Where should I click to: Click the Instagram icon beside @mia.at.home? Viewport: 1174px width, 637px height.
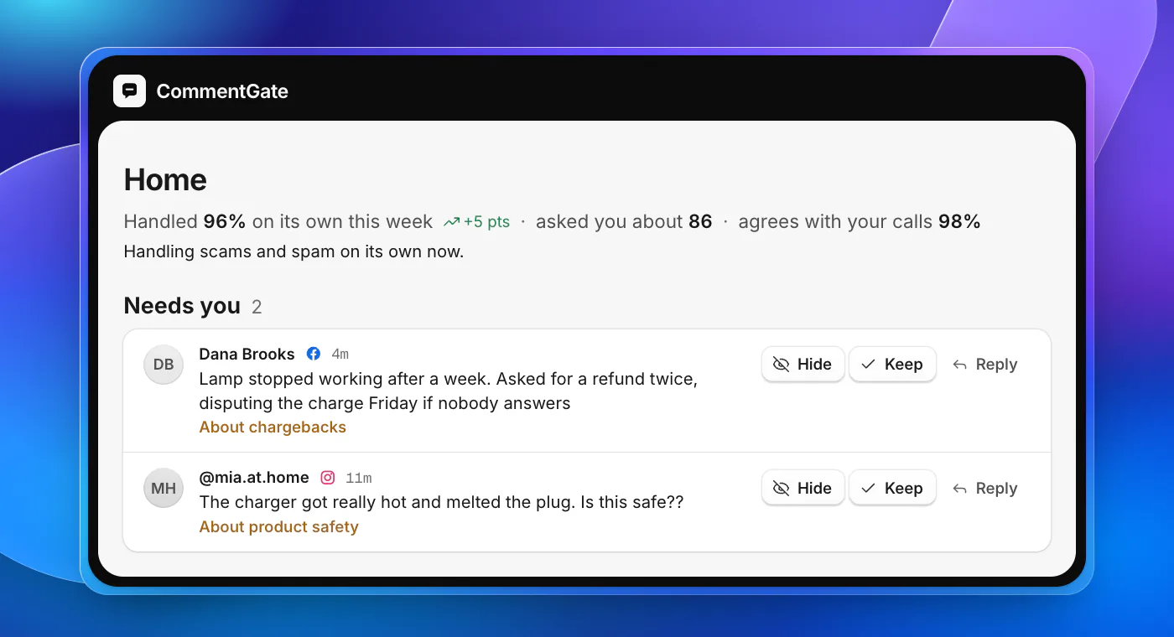point(328,478)
